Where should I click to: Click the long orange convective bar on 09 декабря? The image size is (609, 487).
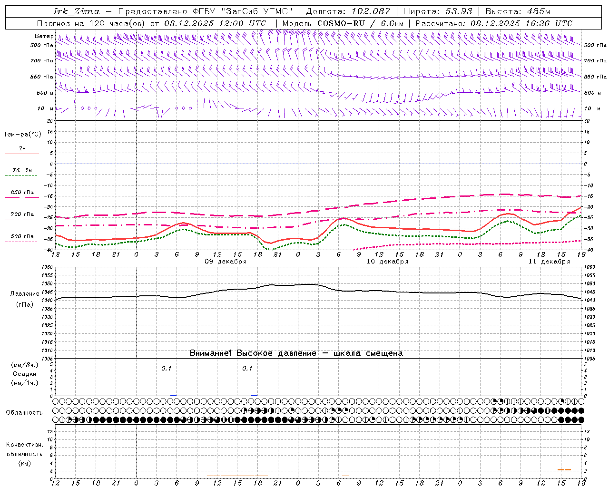237,476
